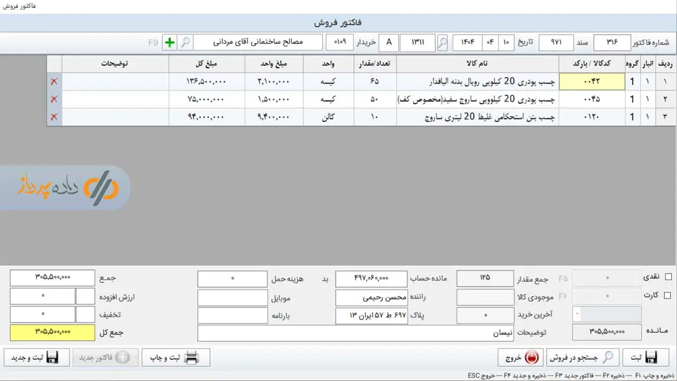The height and width of the screenshot is (381, 677).
Task: Delete row 1 with its red X
Action: (54, 81)
